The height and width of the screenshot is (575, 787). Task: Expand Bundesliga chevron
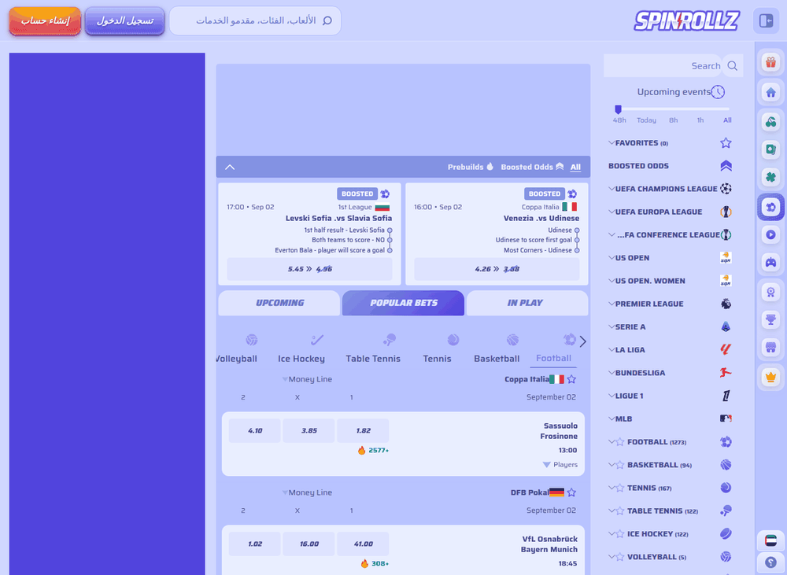tap(611, 373)
